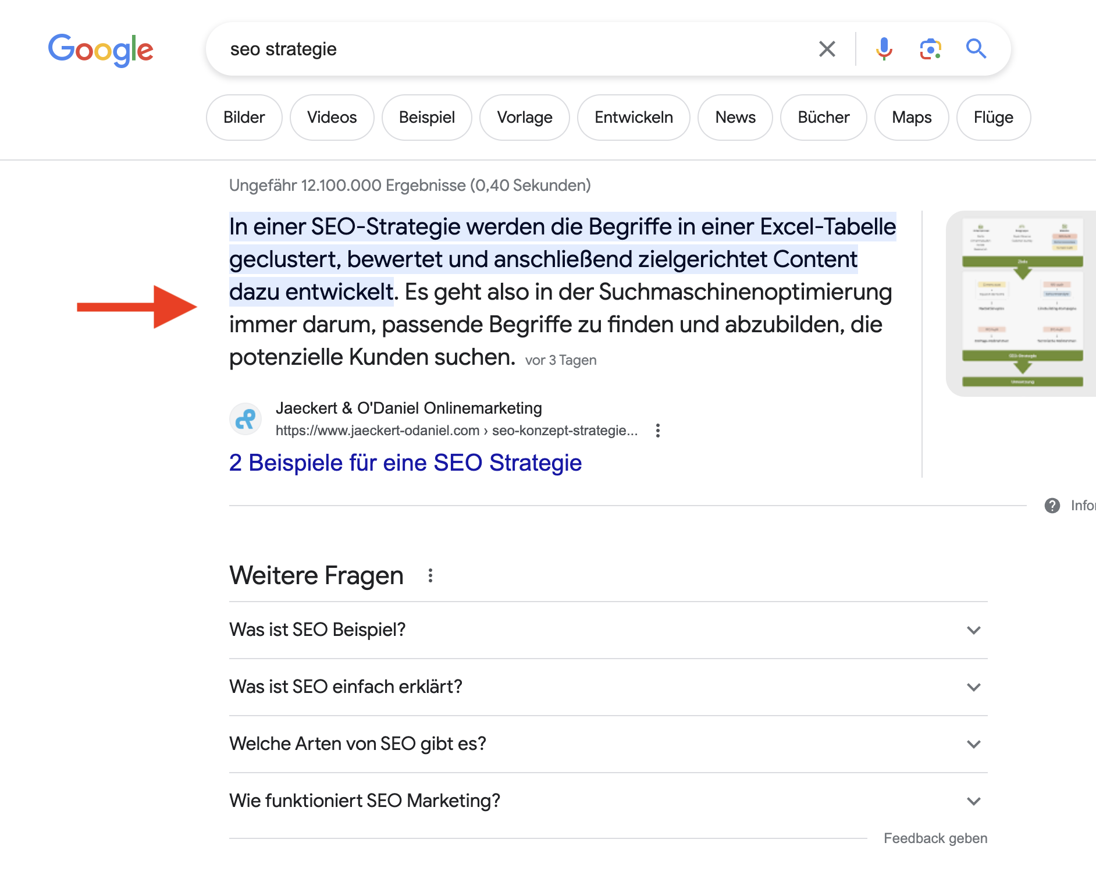Click the Jaeckert & O'Daniel site favicon

pyautogui.click(x=245, y=418)
